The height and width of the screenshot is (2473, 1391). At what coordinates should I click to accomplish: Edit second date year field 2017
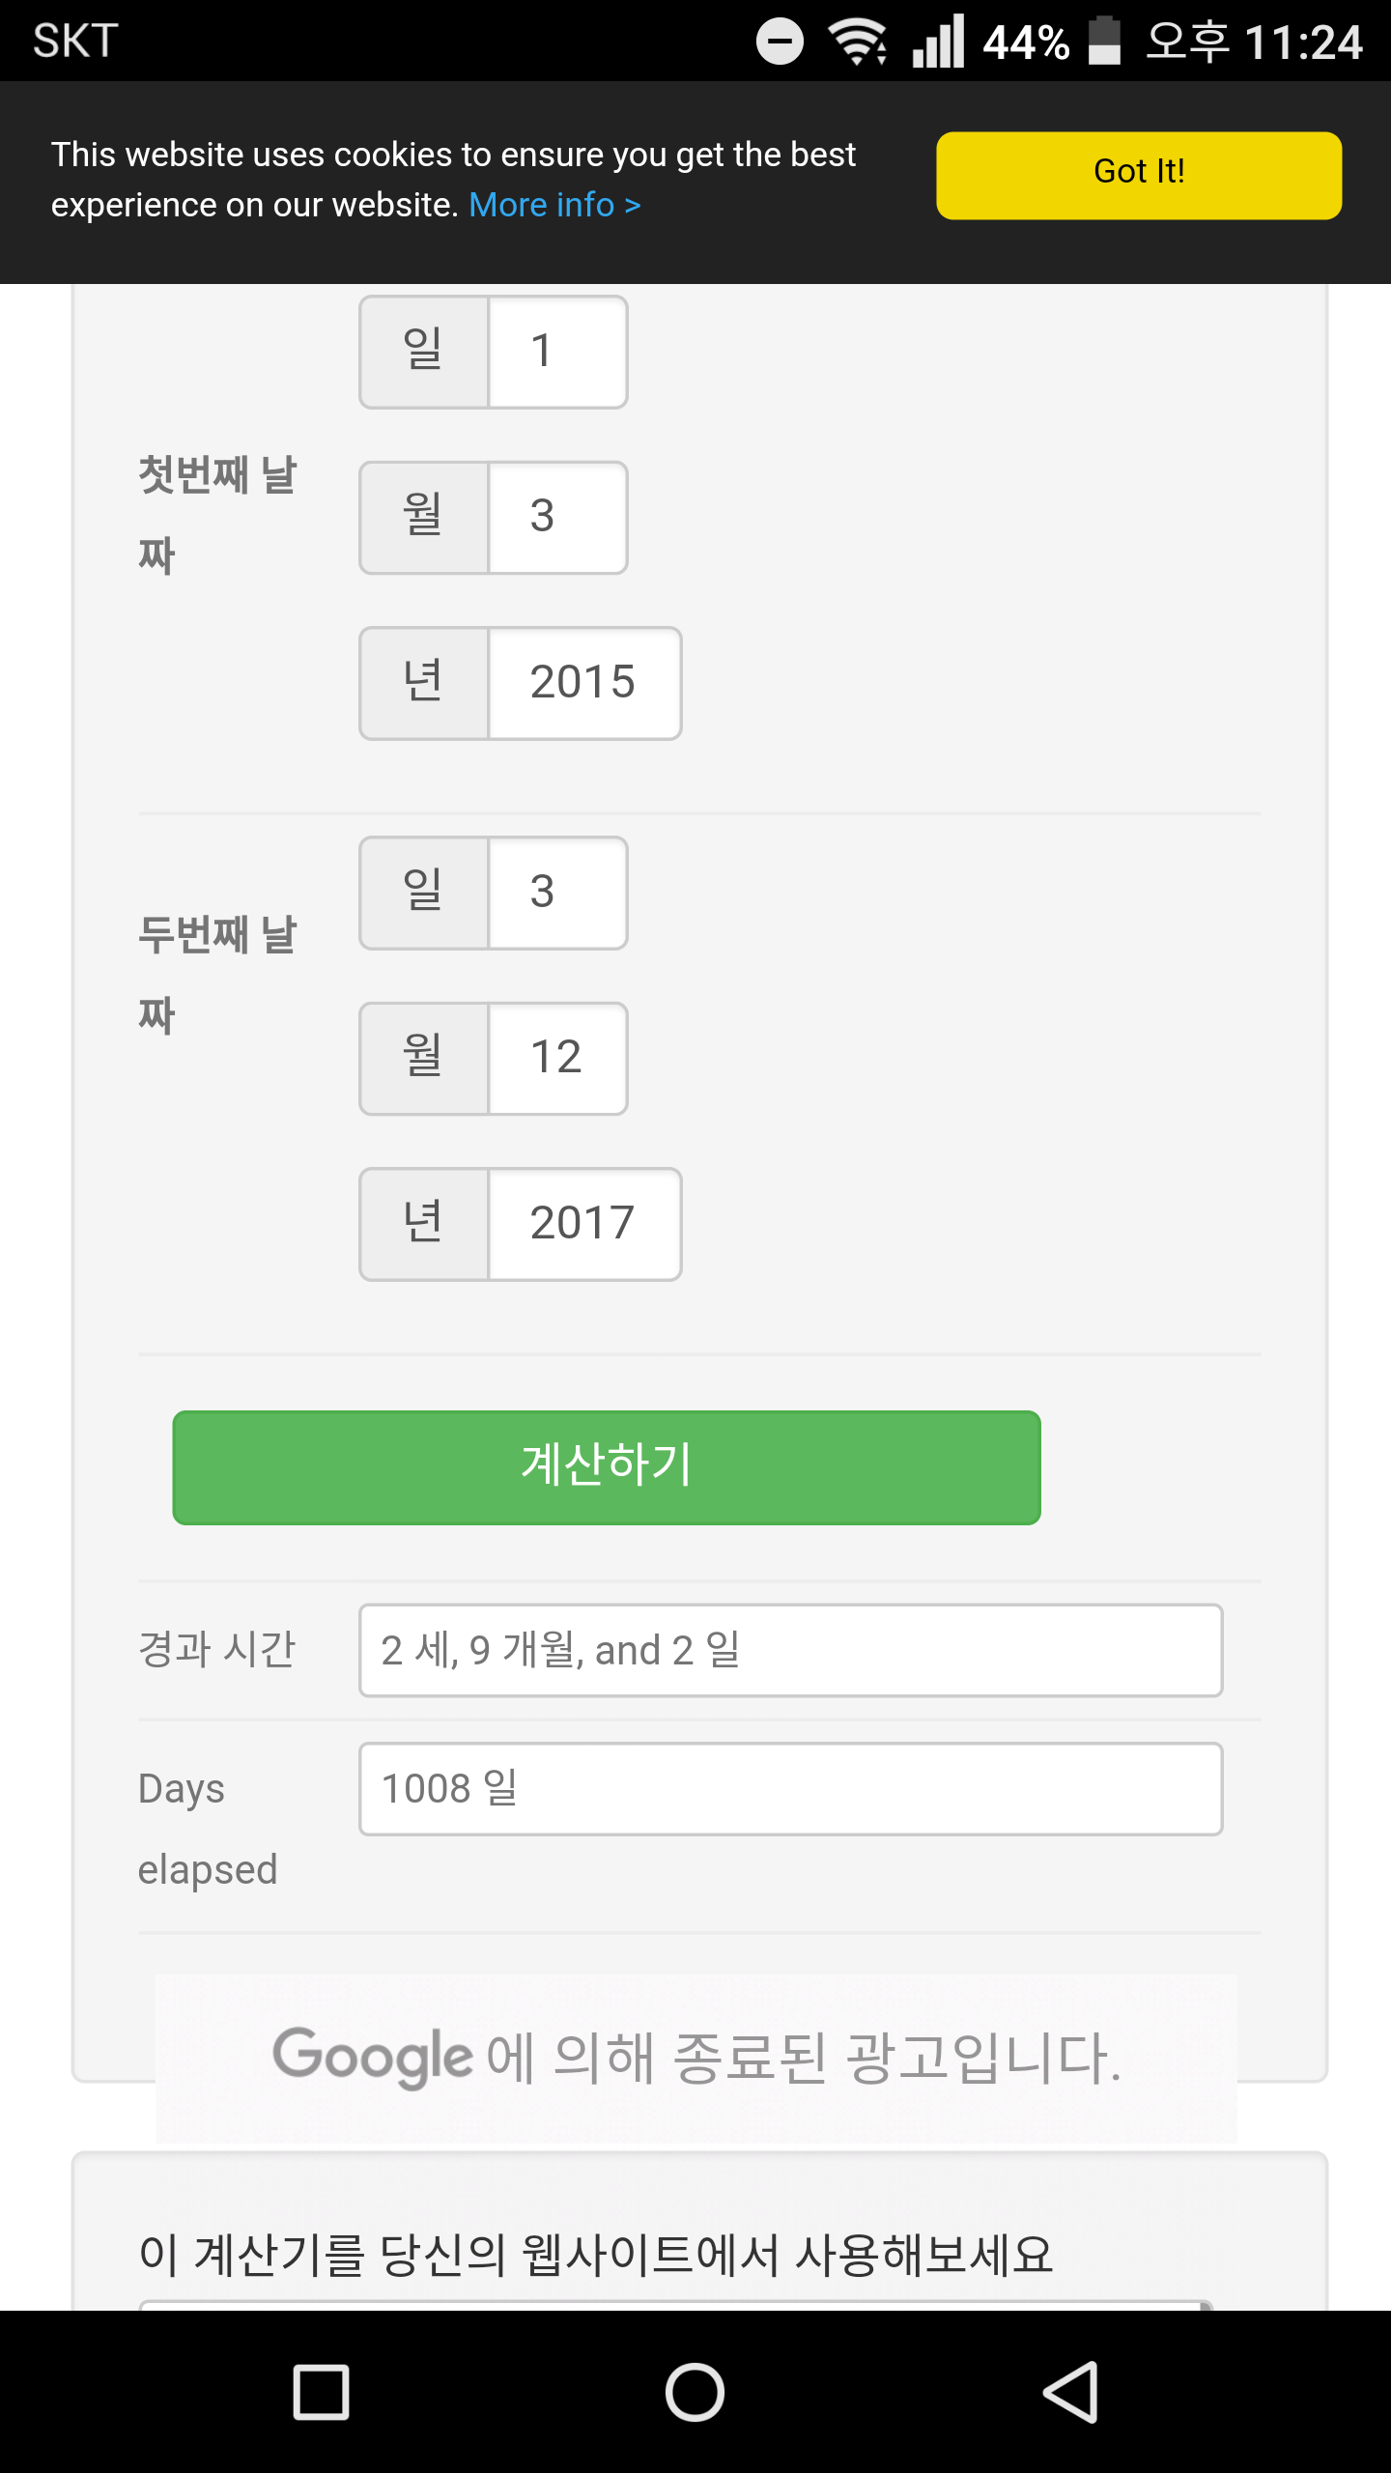pos(583,1224)
